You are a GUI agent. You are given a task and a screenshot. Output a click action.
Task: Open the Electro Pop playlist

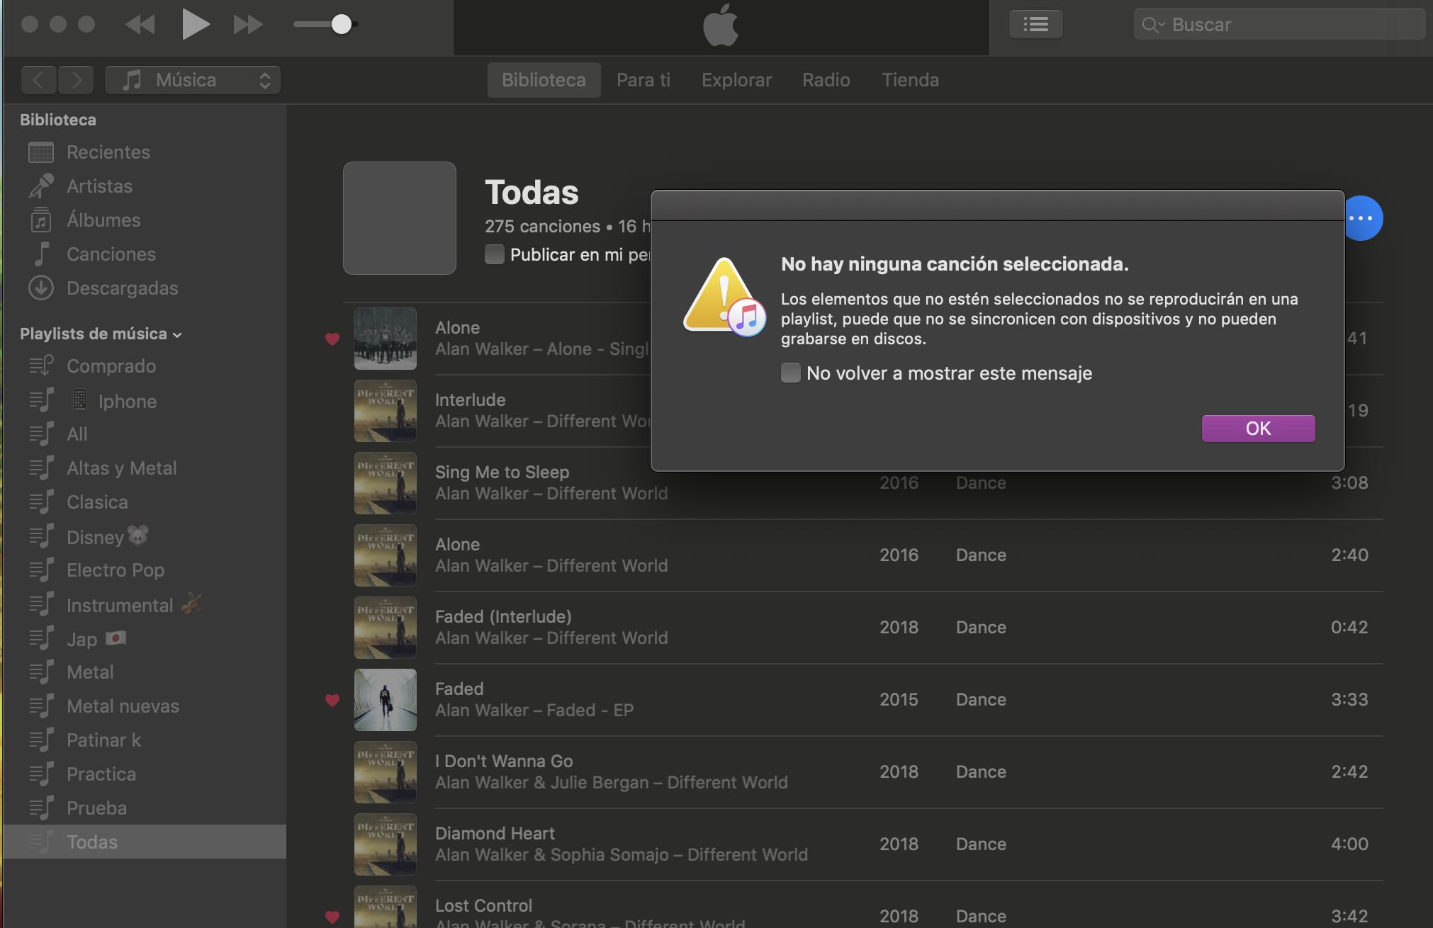116,570
